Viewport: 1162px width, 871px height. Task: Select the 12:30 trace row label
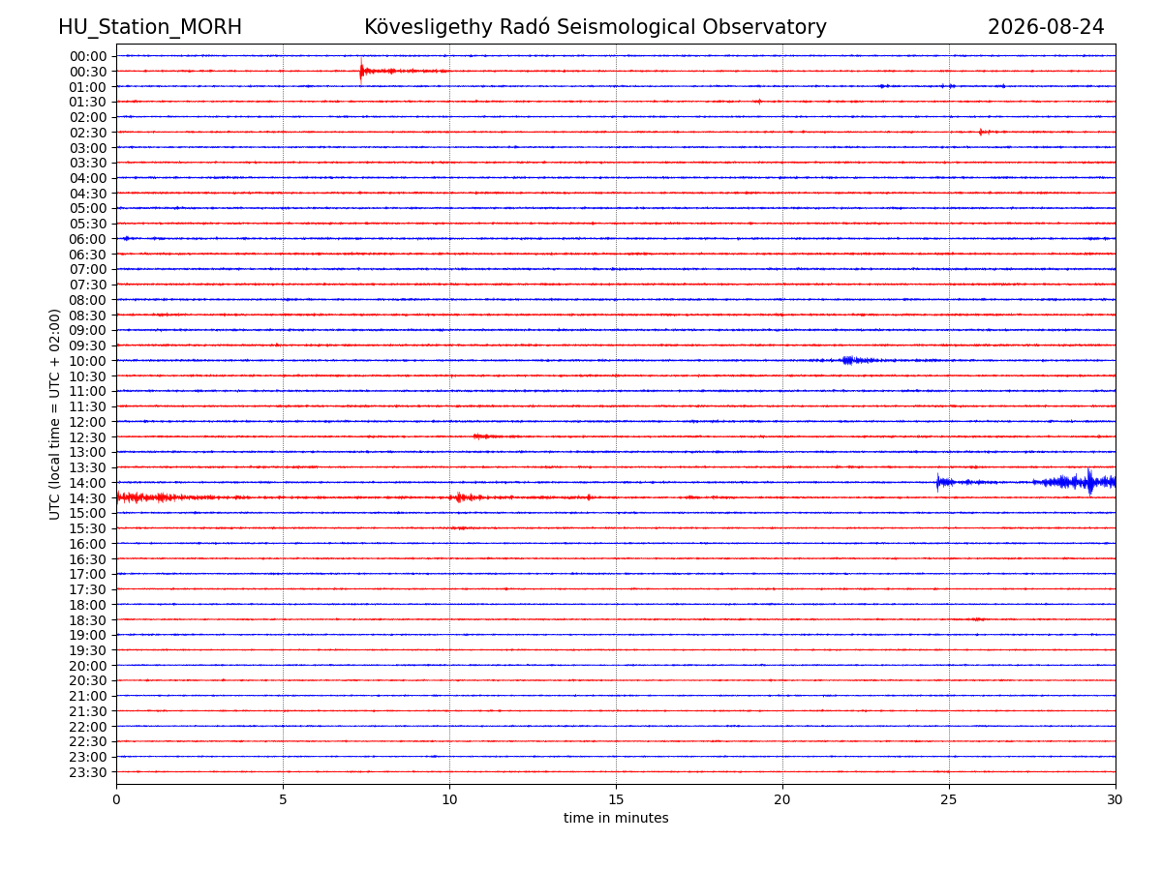coord(88,437)
